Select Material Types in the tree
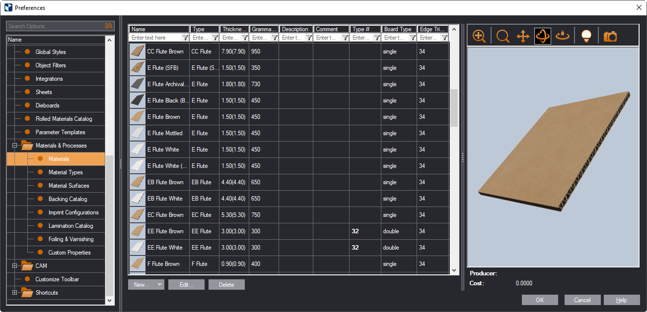Screen dimensions: 647x312 pyautogui.click(x=66, y=172)
